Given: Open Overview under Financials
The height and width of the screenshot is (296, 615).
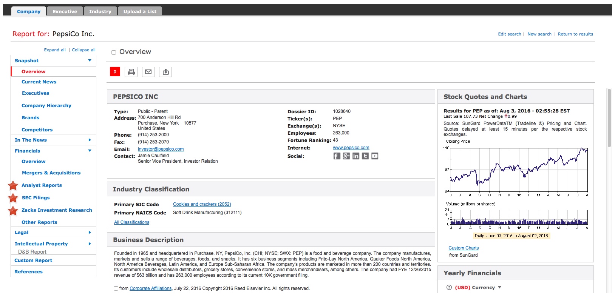Looking at the screenshot, I should (x=33, y=161).
